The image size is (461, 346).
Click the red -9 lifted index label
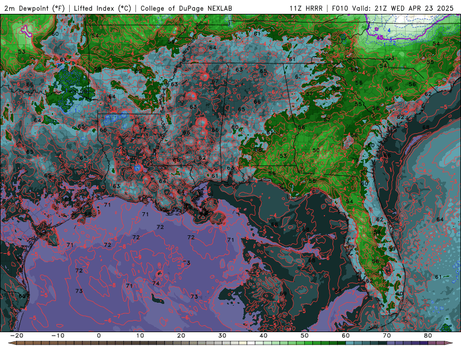pyautogui.click(x=138, y=257)
